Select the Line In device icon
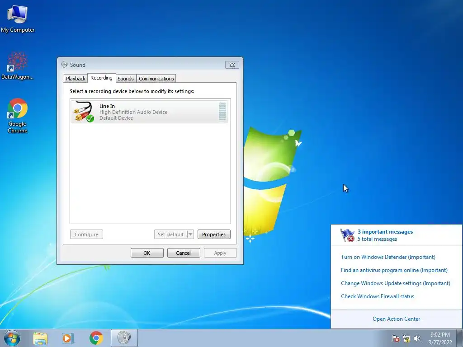 click(x=84, y=112)
